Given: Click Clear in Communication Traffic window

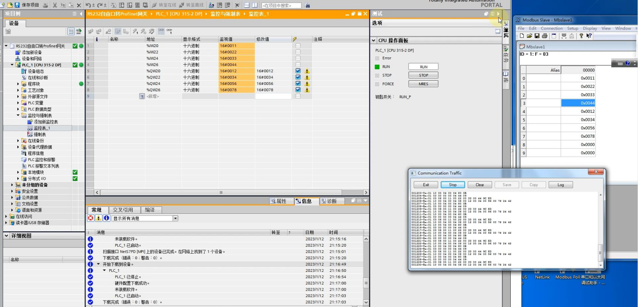Looking at the screenshot, I should [480, 185].
